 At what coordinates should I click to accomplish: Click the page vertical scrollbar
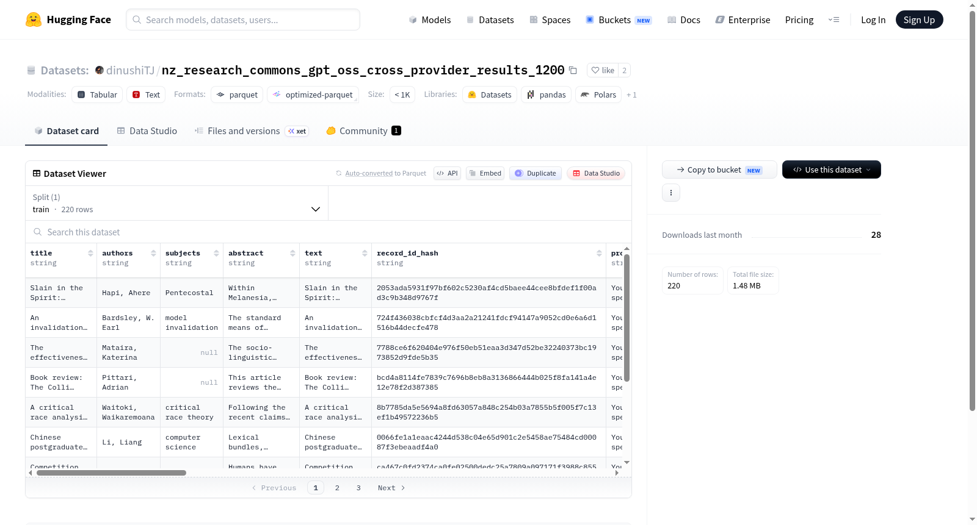[972, 210]
